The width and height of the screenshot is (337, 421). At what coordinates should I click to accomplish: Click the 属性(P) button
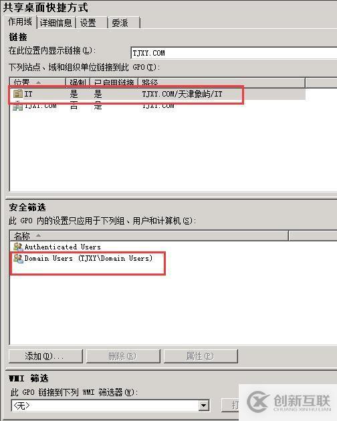pos(201,356)
